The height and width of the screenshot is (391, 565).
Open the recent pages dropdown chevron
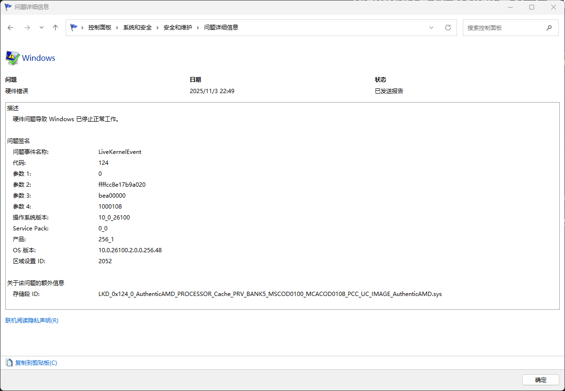click(41, 28)
